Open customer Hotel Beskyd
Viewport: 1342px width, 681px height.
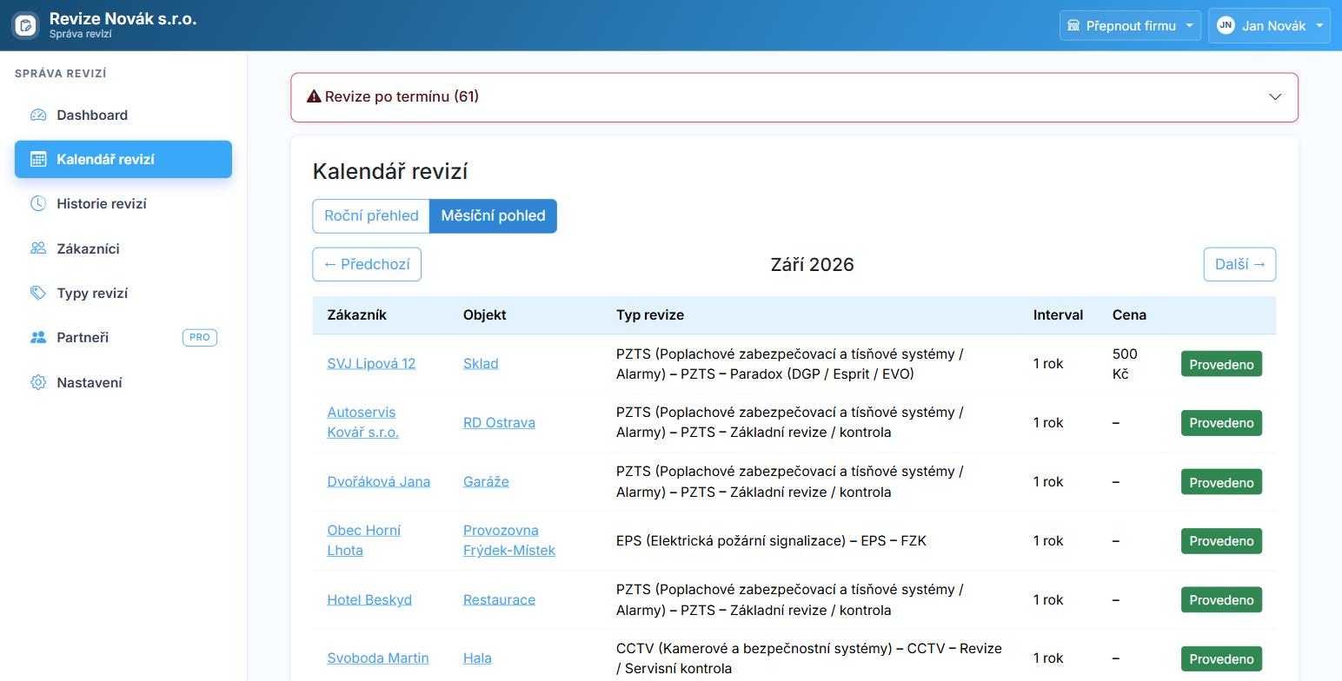pyautogui.click(x=369, y=599)
